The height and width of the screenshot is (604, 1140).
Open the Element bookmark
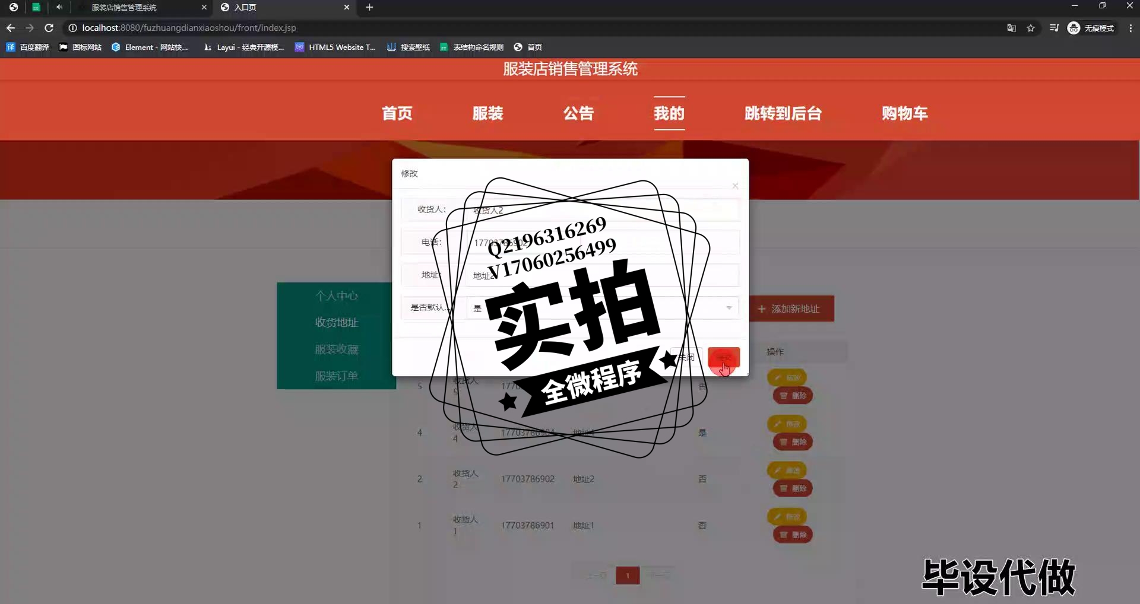point(150,47)
